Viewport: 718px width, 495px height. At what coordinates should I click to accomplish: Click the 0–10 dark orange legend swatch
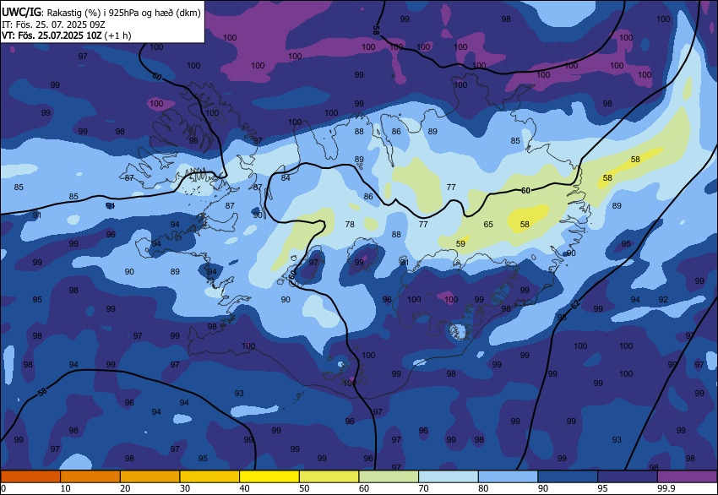click(30, 476)
